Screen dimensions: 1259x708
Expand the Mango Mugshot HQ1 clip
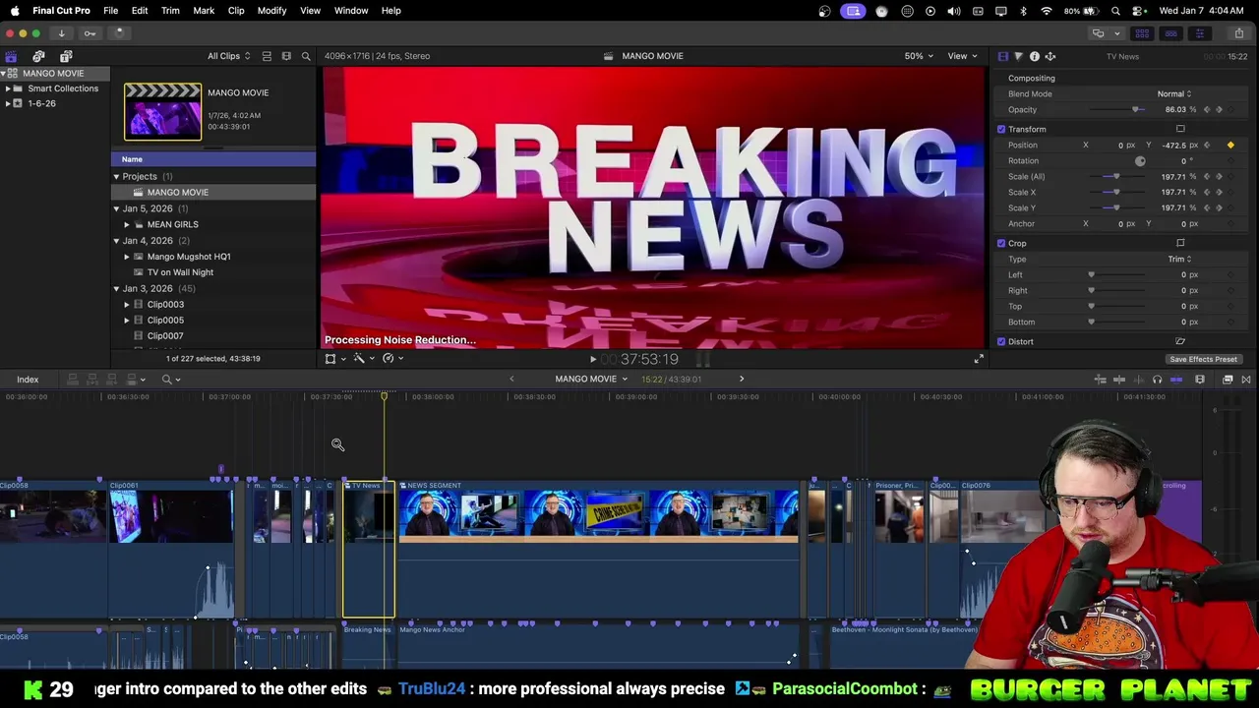point(127,257)
